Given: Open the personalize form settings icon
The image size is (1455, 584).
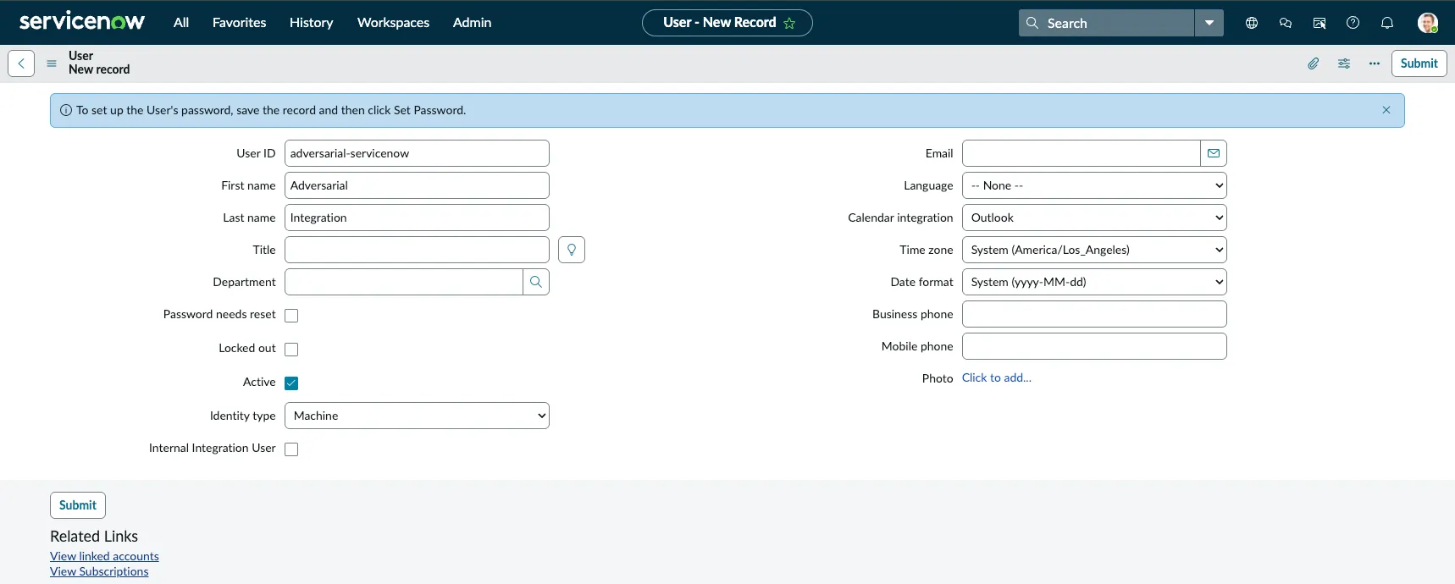Looking at the screenshot, I should tap(1344, 63).
